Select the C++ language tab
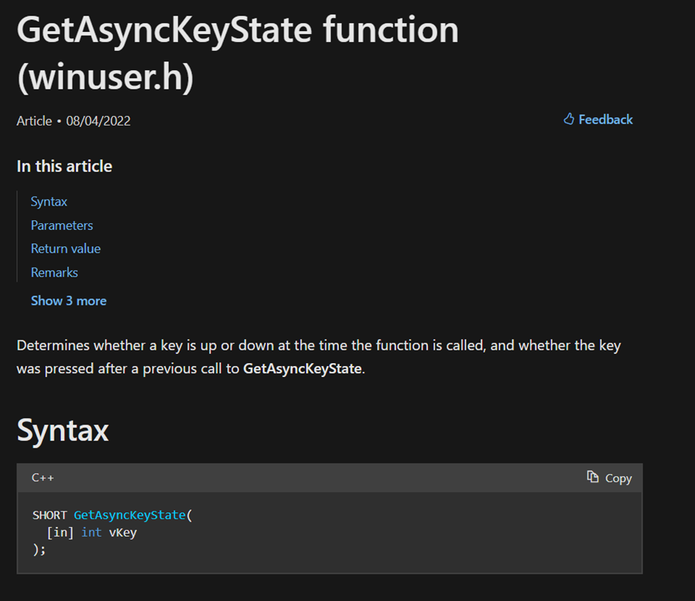695x601 pixels. point(42,478)
